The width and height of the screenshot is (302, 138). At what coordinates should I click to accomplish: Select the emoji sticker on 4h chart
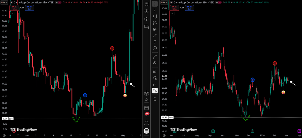[125, 95]
